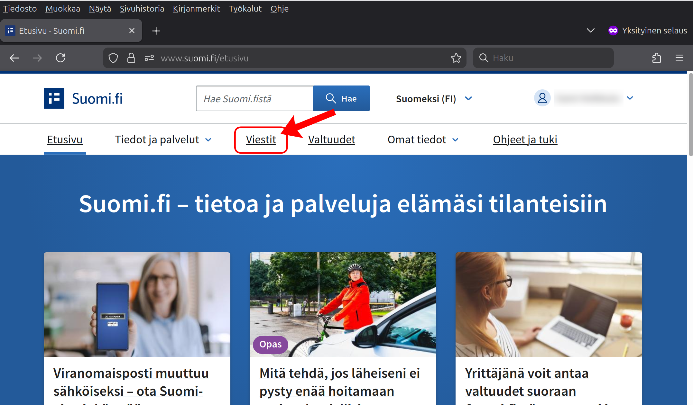Open the Viestit navigation tab

261,140
